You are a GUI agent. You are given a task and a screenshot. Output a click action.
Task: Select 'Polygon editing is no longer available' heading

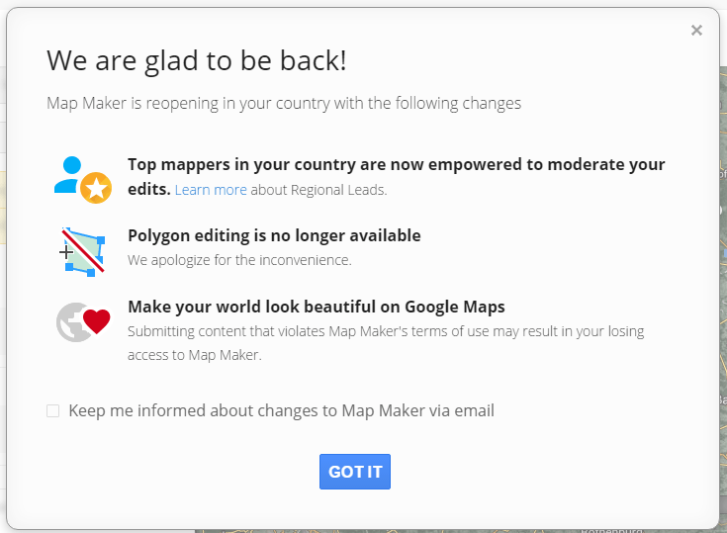(274, 235)
